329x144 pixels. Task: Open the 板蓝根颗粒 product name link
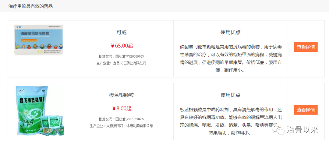122,95
